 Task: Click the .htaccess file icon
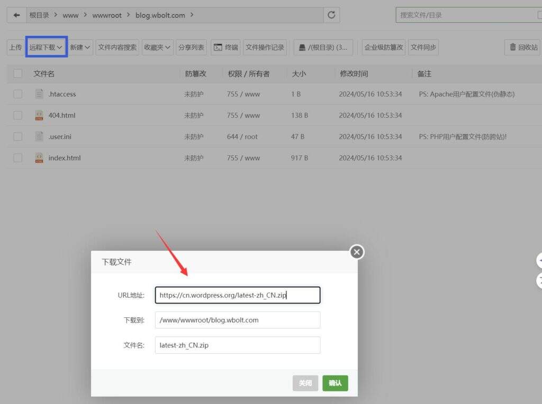pyautogui.click(x=39, y=94)
